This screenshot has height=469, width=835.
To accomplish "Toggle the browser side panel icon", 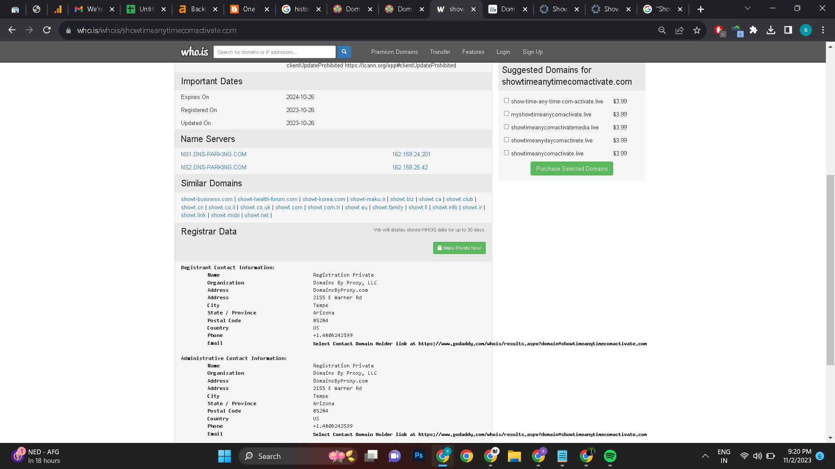I will (x=788, y=30).
